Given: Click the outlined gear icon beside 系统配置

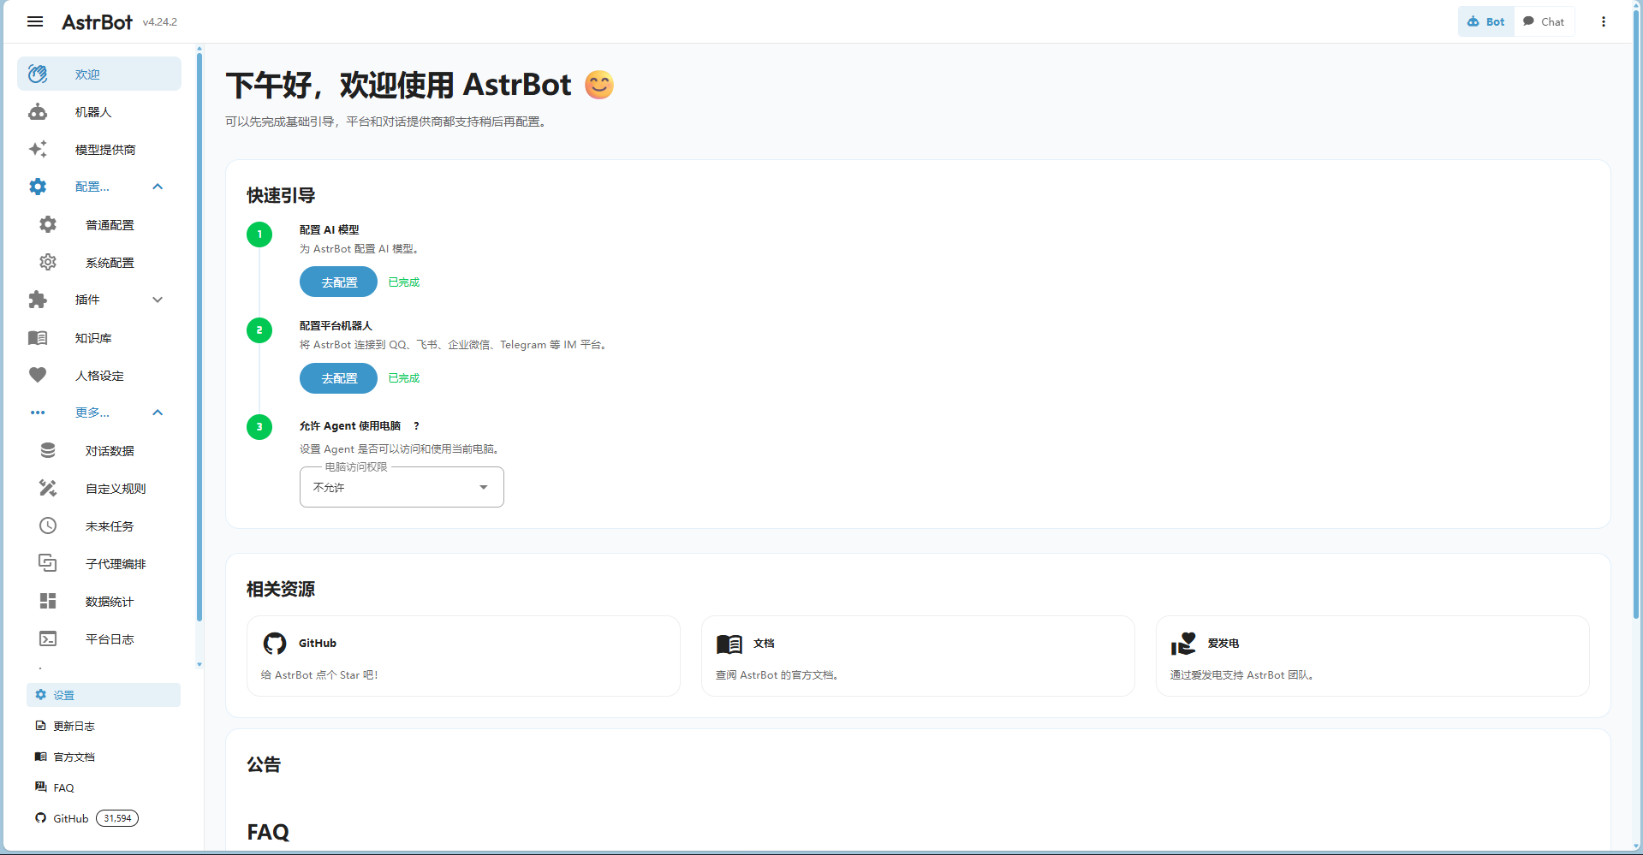Looking at the screenshot, I should (48, 262).
